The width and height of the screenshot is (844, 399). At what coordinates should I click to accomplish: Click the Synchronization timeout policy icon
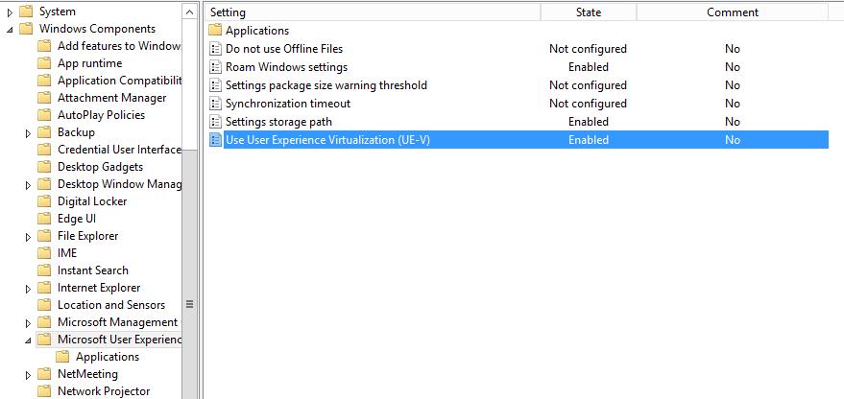[215, 104]
